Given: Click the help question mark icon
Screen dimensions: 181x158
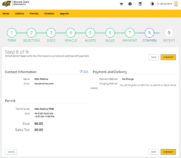Looking at the screenshot, I should pos(130,4).
